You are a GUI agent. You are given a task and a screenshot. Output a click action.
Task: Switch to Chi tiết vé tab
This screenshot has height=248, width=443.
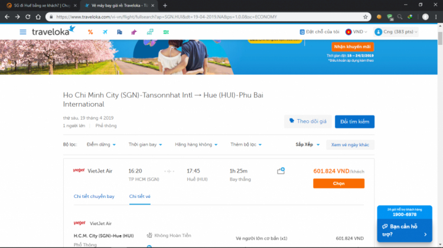coord(139,196)
